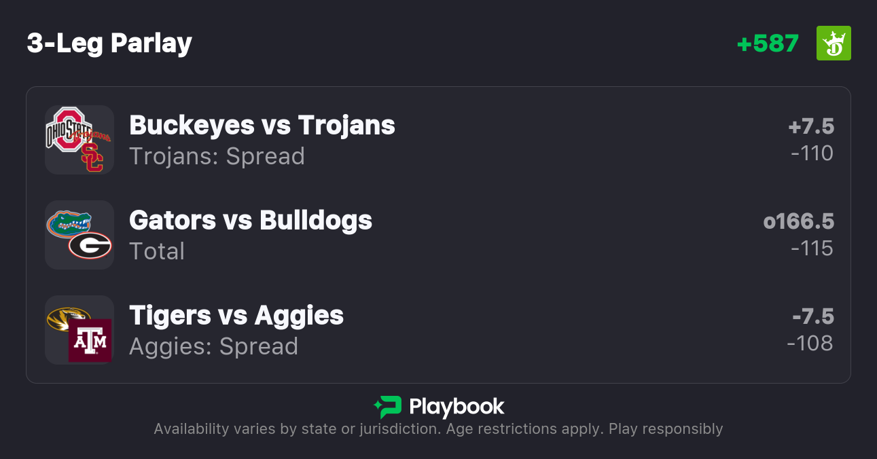This screenshot has height=459, width=877.
Task: Open the Tigers vs Aggies matchup
Action: tap(236, 316)
